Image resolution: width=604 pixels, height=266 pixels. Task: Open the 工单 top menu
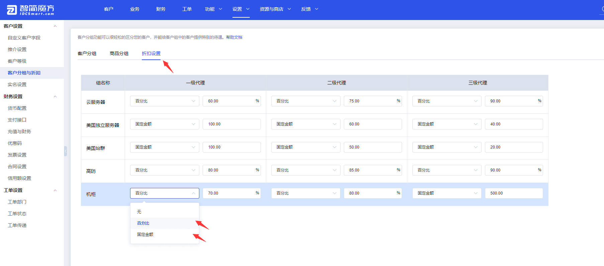coord(187,9)
